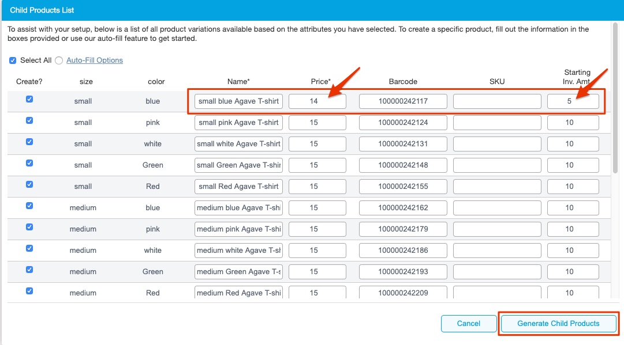Edit the small blue Agave T-shirt name field
Image resolution: width=624 pixels, height=345 pixels.
tap(238, 101)
